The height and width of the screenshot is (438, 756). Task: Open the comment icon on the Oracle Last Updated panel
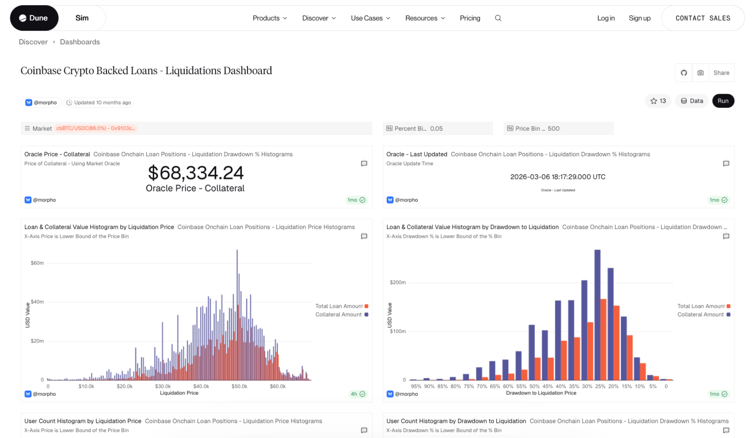coord(726,163)
